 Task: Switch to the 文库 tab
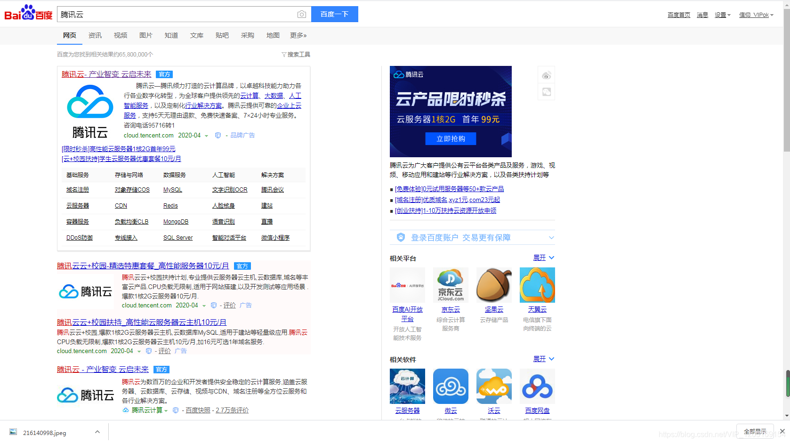click(x=197, y=35)
